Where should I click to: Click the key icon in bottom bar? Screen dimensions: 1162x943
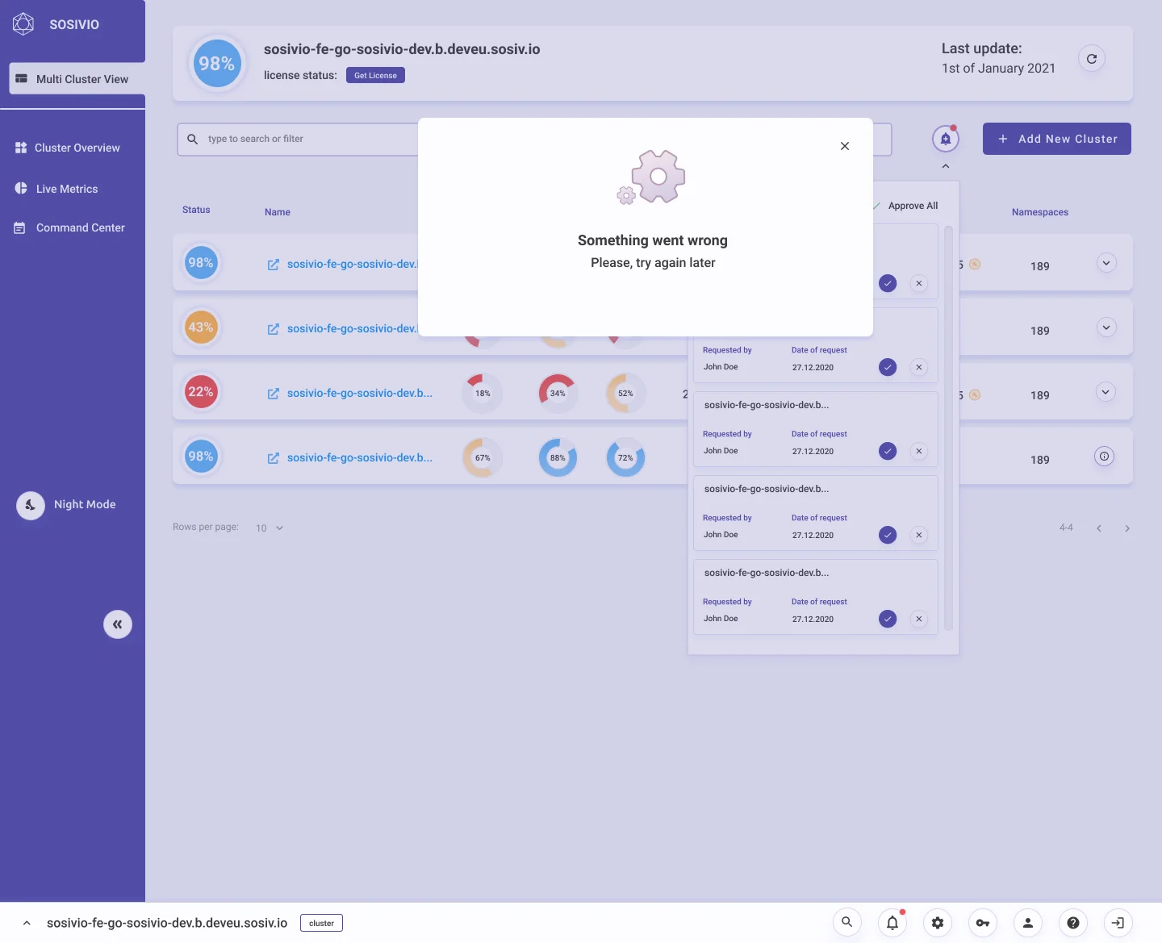point(983,922)
